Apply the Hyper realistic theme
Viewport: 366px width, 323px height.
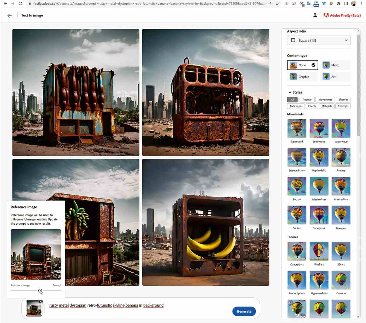coord(319,280)
